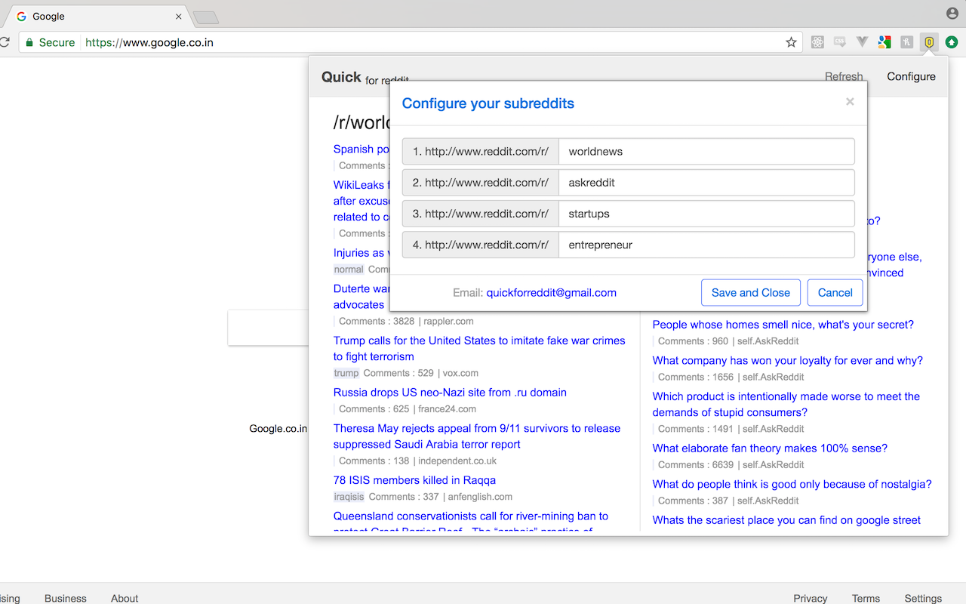The image size is (966, 604).
Task: Click the CSS extension icon
Action: click(x=840, y=42)
